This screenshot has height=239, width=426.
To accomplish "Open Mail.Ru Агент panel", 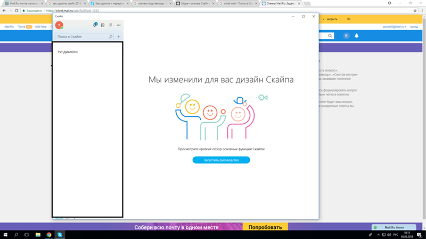I will pyautogui.click(x=394, y=227).
